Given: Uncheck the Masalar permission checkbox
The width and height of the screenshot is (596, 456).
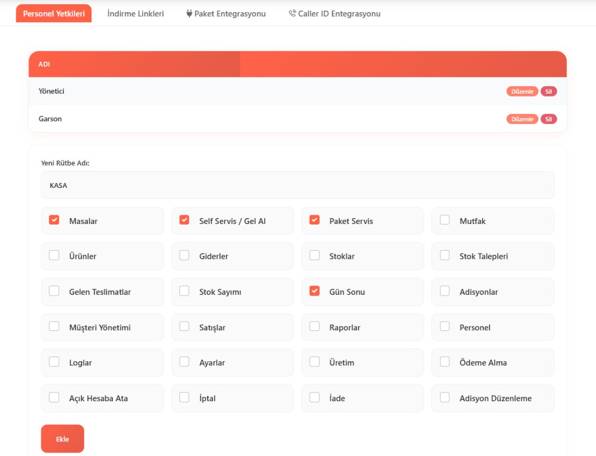Looking at the screenshot, I should click(x=54, y=220).
